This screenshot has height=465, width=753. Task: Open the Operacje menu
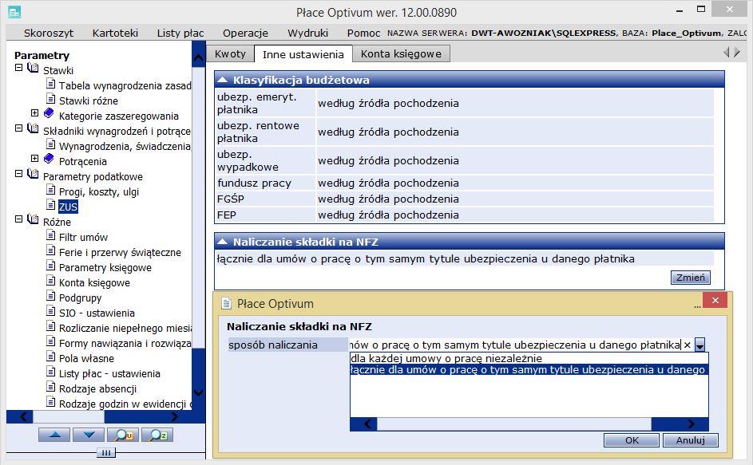click(x=245, y=33)
